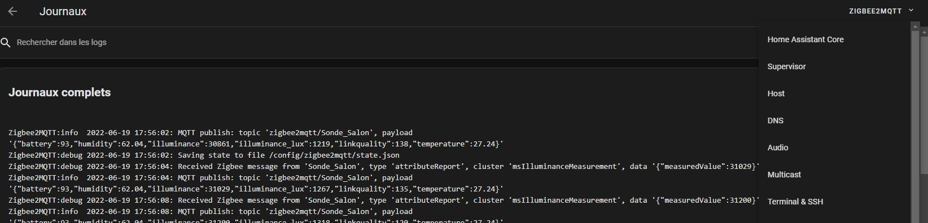
Task: Click the 'Journaux' page title
Action: click(63, 11)
